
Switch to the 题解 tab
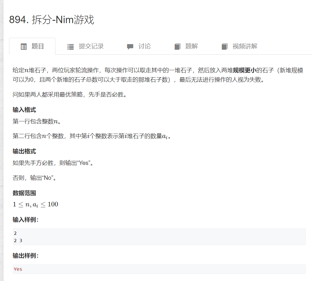pos(186,46)
